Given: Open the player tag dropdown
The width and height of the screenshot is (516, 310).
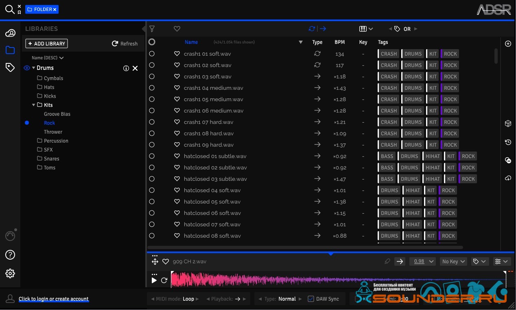Looking at the screenshot, I should 479,262.
